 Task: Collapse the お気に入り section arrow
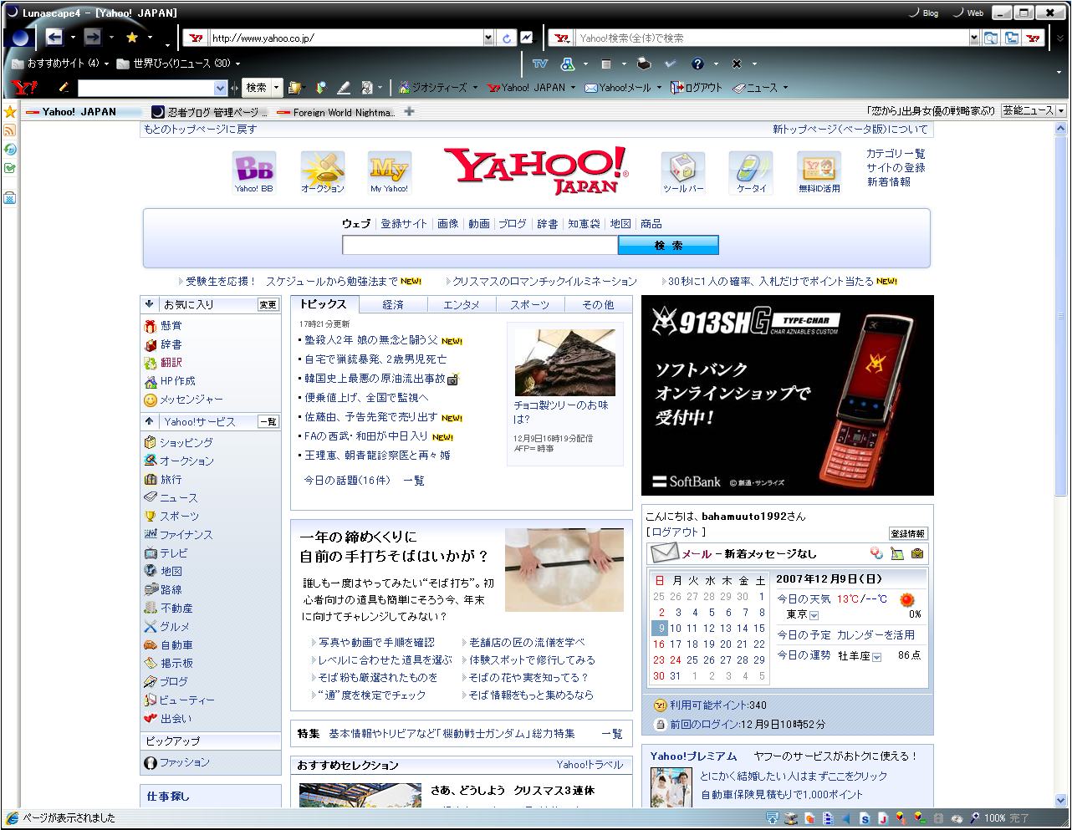click(150, 304)
